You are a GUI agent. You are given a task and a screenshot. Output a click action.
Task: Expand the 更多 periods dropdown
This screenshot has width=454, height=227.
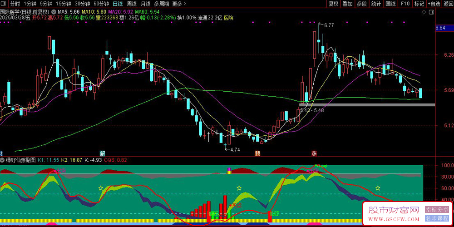coord(179,4)
